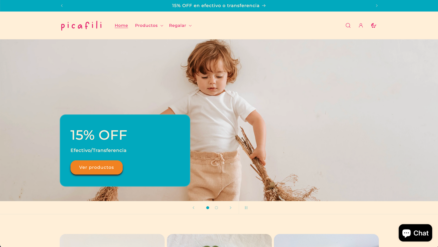Open the account login icon
Image resolution: width=438 pixels, height=247 pixels.
pos(361,26)
